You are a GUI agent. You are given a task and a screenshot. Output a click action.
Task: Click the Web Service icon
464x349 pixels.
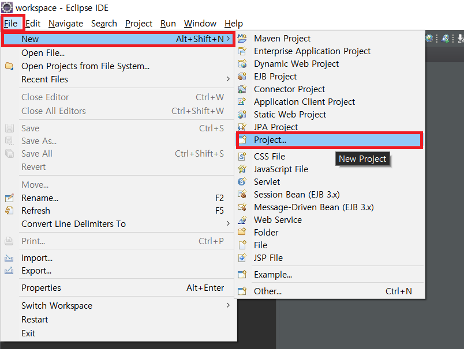(242, 219)
